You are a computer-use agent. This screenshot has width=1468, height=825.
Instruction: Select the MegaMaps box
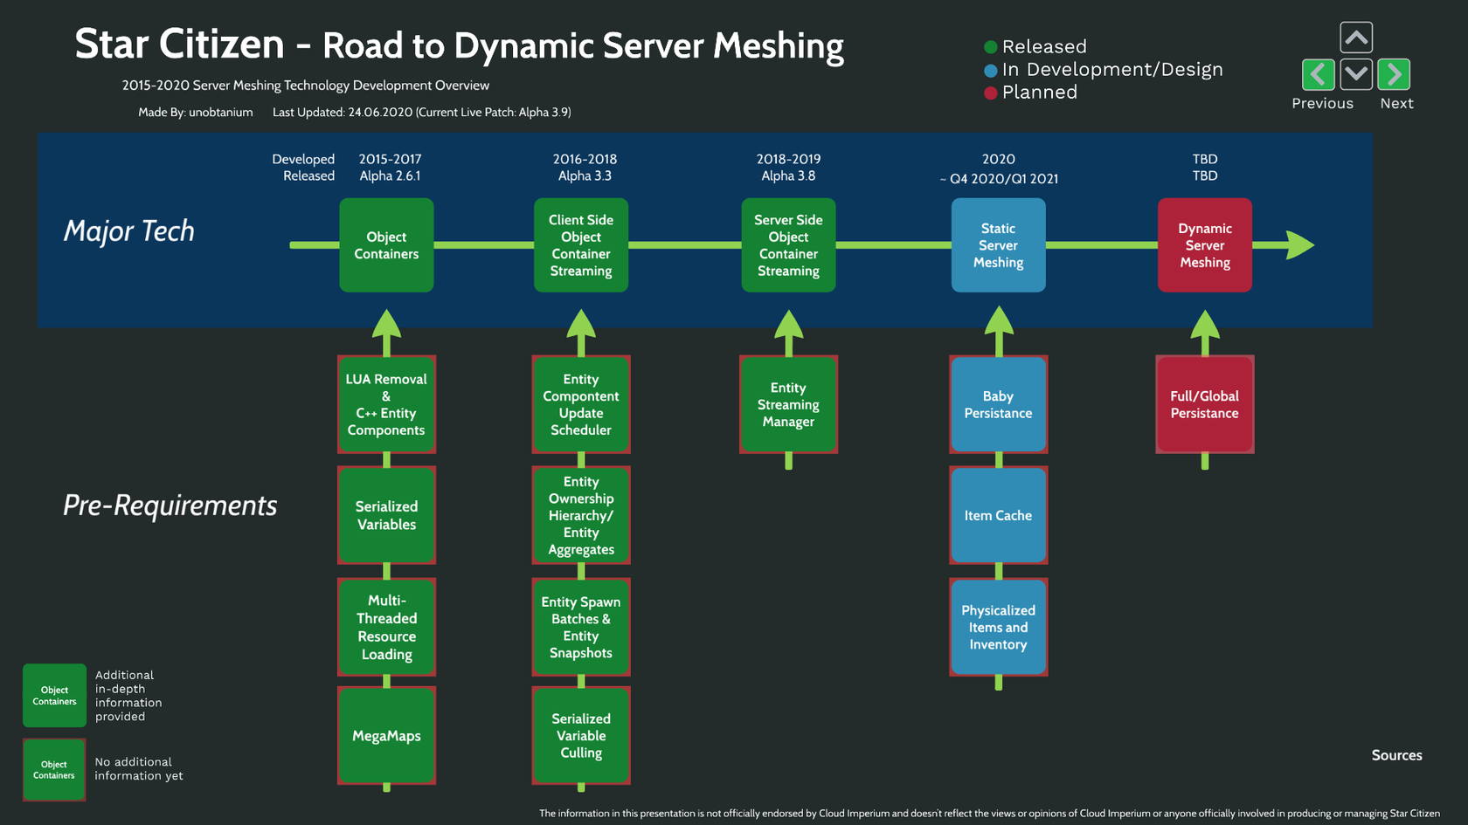click(386, 736)
